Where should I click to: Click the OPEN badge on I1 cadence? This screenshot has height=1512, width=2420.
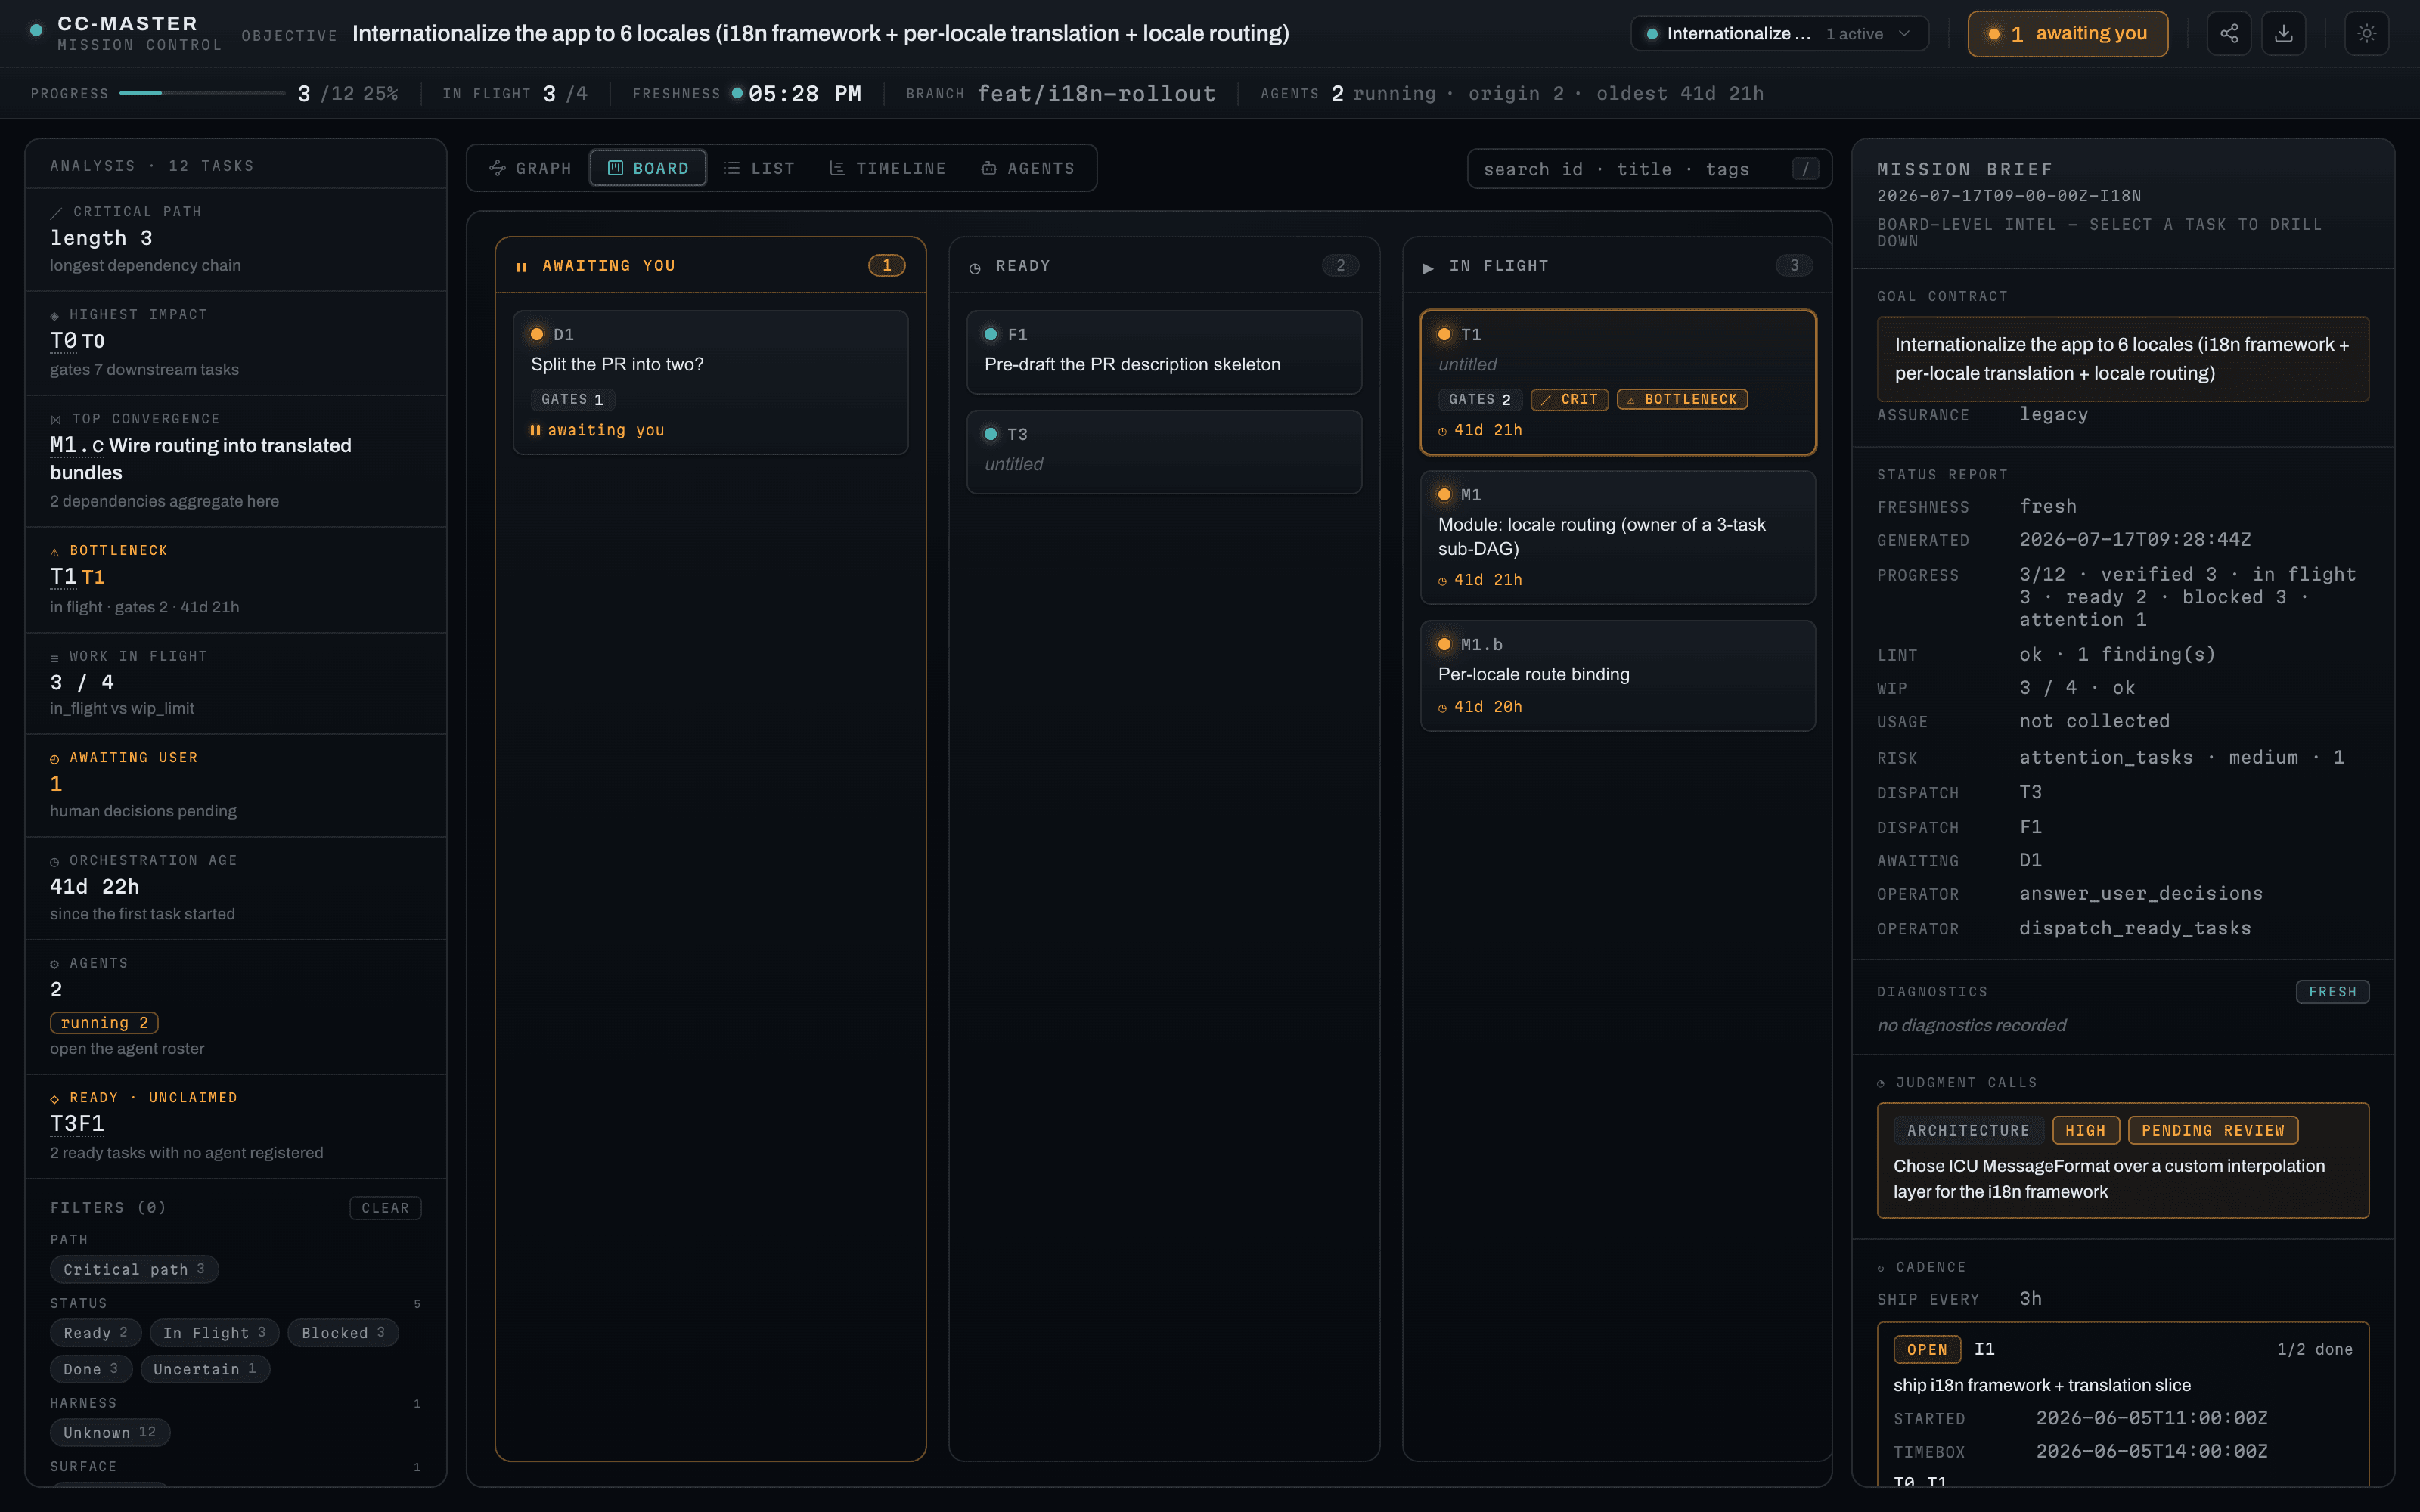coord(1927,1349)
